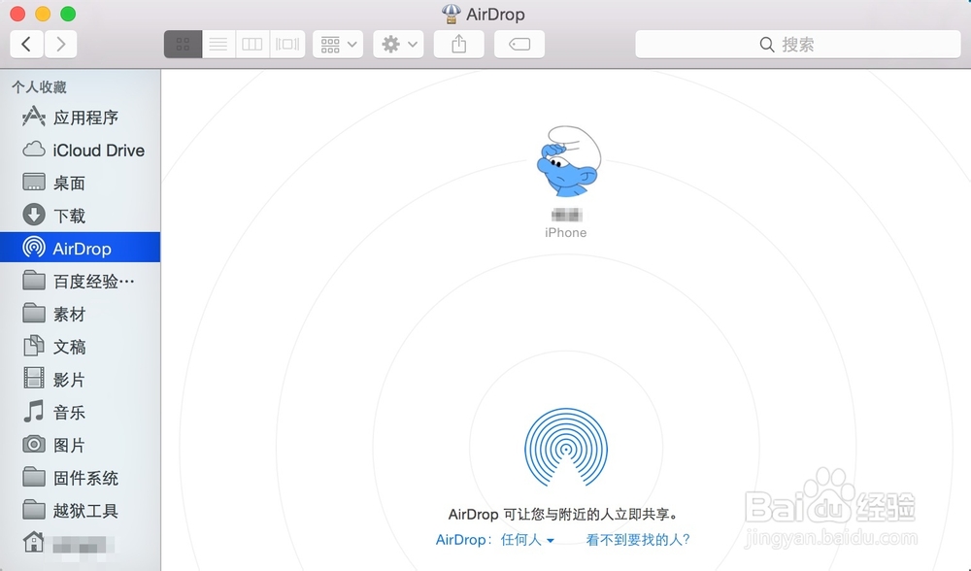The height and width of the screenshot is (571, 971).
Task: Click the 个人收藏 sidebar section header
Action: click(39, 87)
